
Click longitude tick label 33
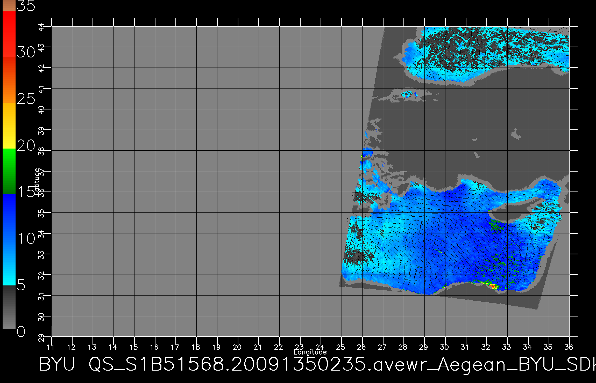click(x=507, y=347)
